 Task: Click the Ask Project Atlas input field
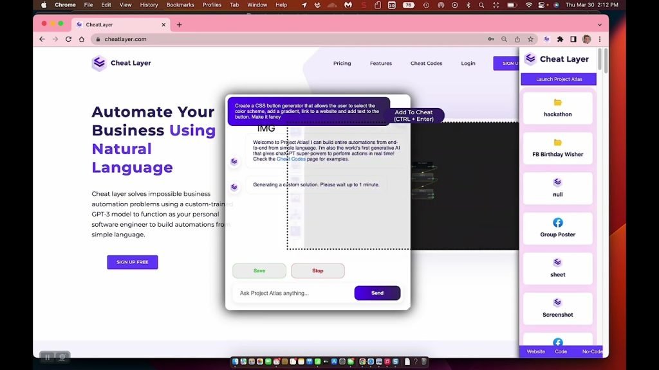pos(293,293)
